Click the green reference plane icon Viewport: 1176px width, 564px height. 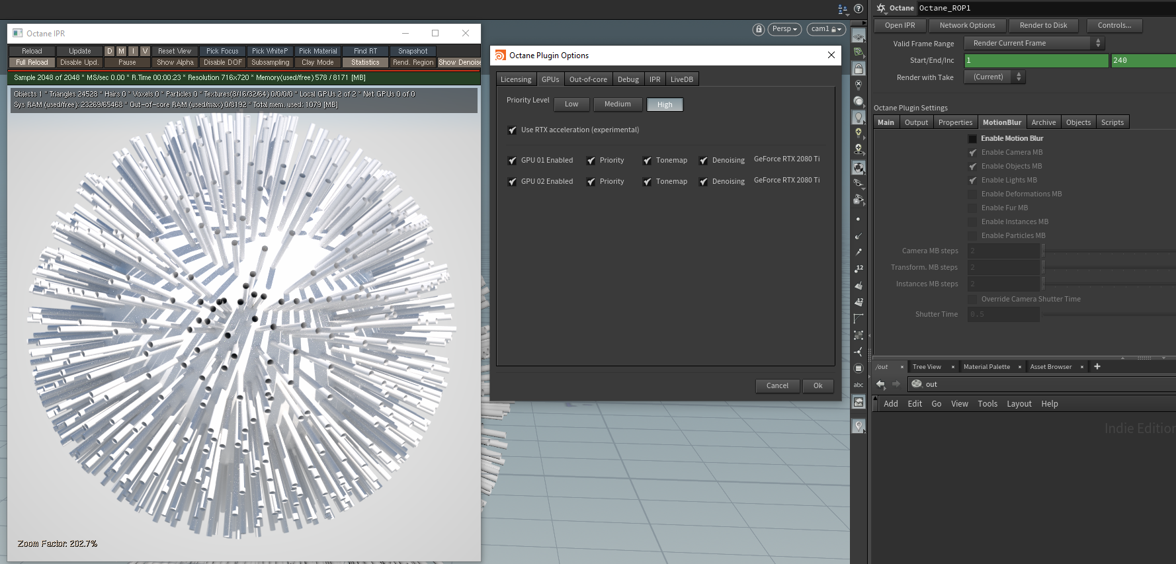[859, 52]
